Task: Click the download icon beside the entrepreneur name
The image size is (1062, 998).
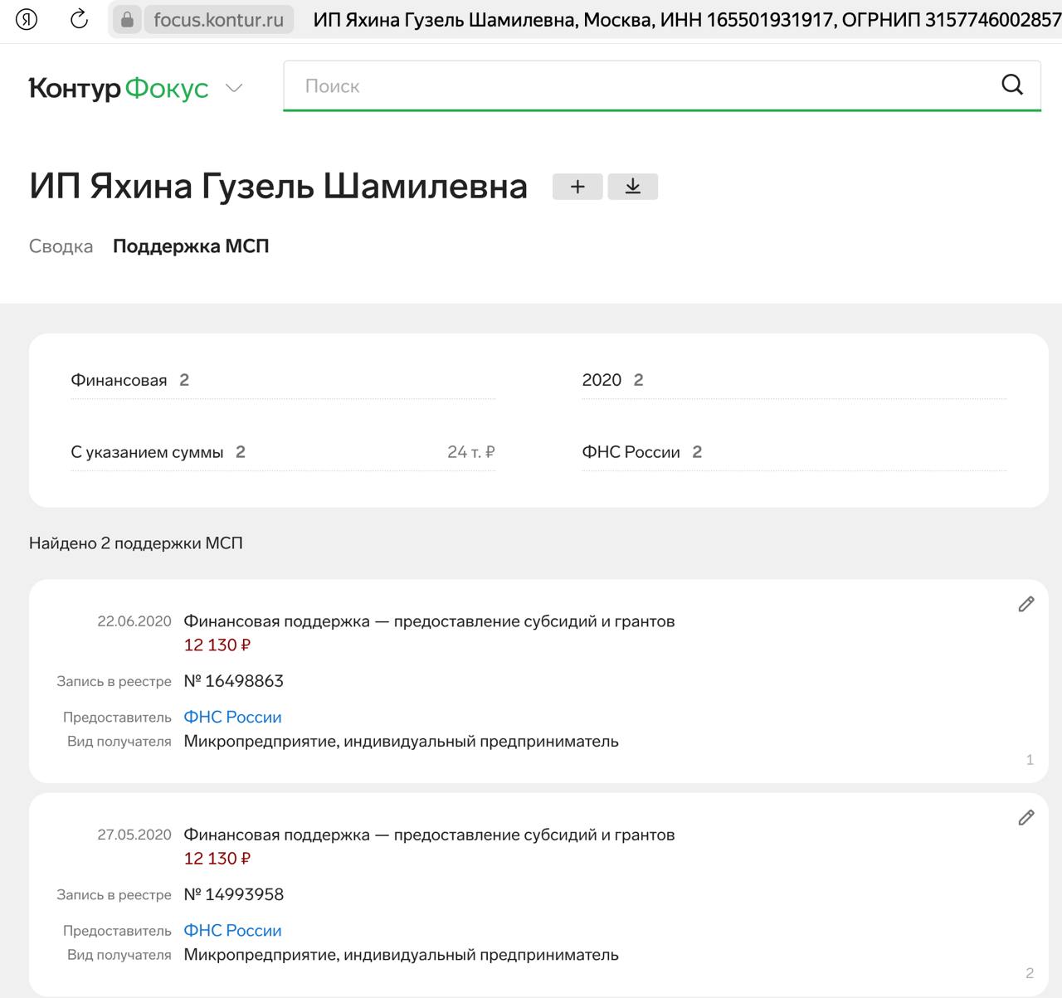Action: point(632,187)
